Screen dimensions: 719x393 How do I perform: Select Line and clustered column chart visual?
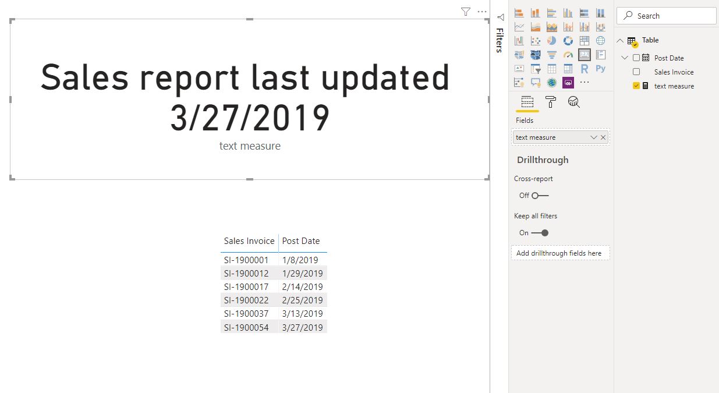tap(585, 27)
